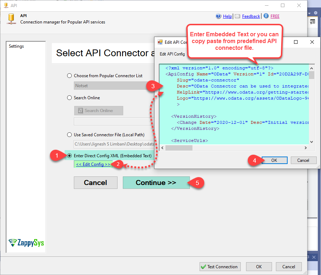Maximize the Edit API Config dialog
This screenshot has height=275, width=321.
[x=296, y=42]
